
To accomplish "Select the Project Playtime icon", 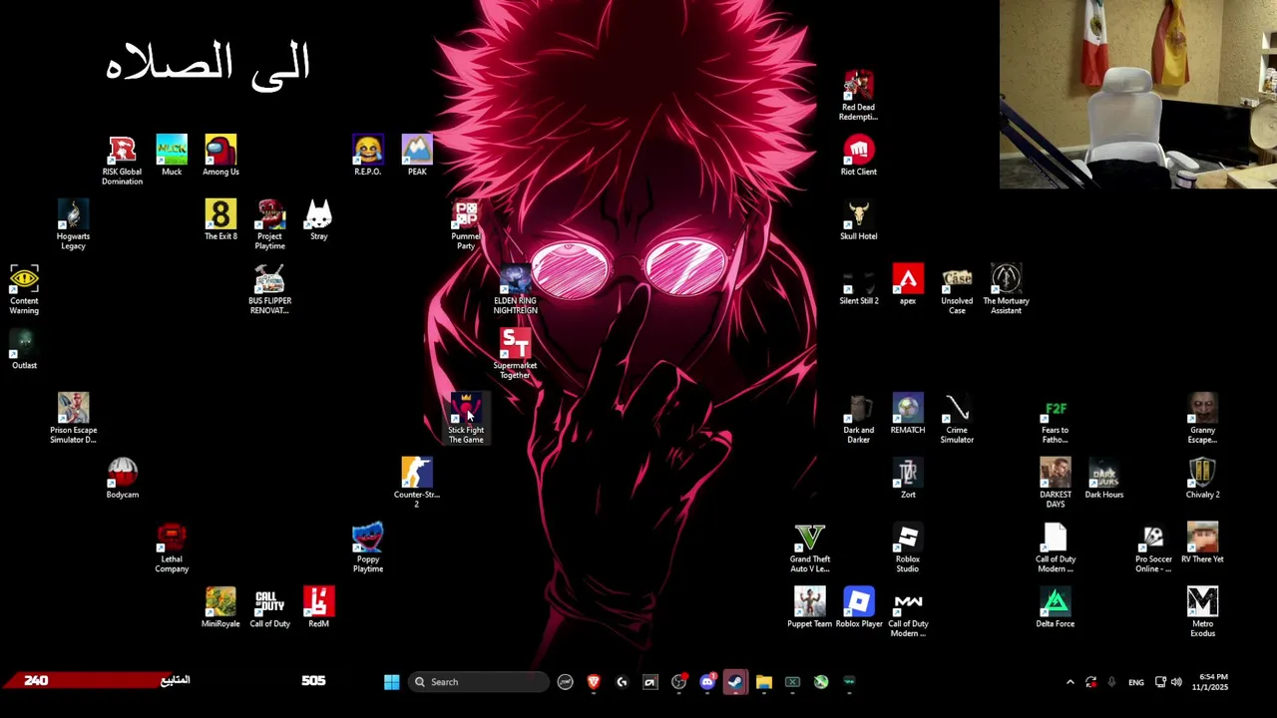I will (269, 224).
